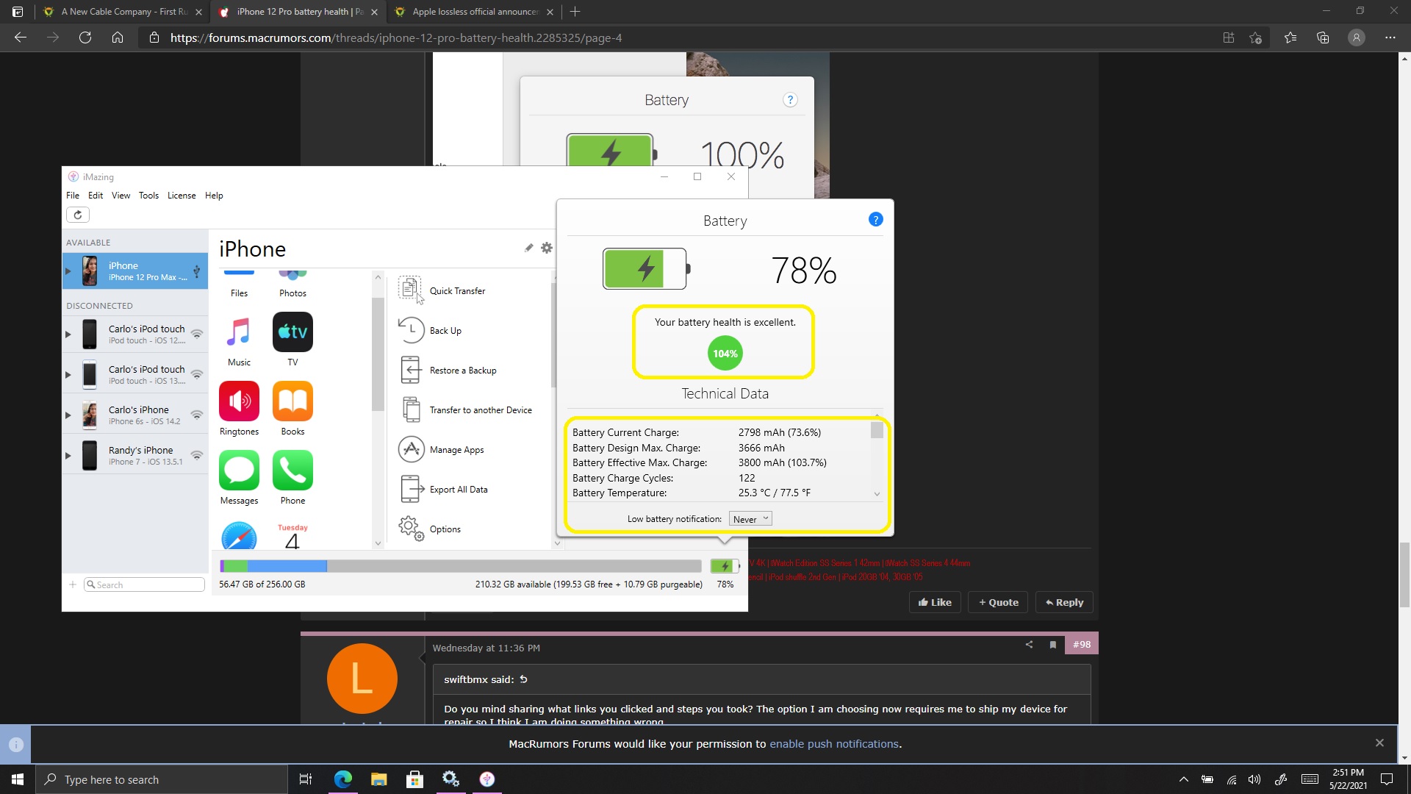Expand the connected iPhone device tree
This screenshot has height=794, width=1411.
point(68,271)
